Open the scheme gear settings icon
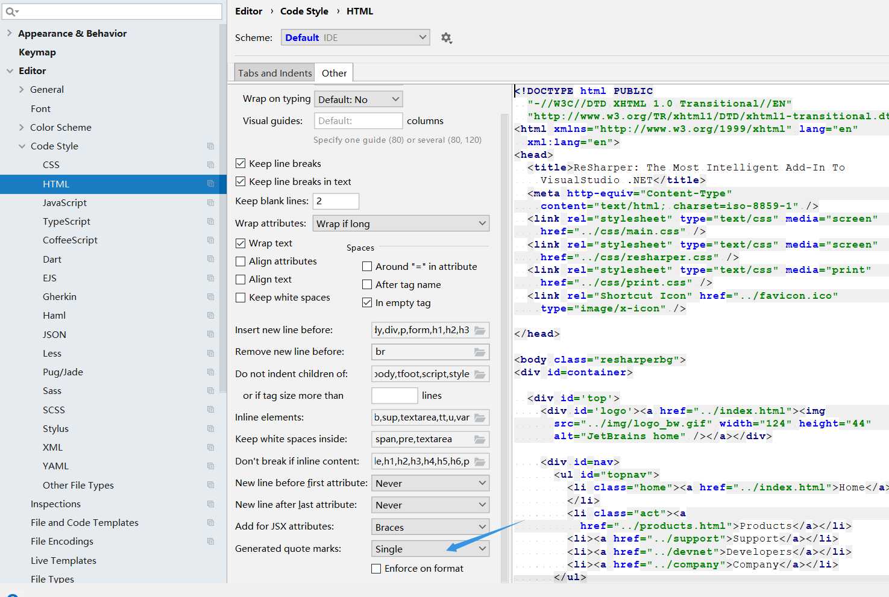This screenshot has width=889, height=597. click(446, 38)
